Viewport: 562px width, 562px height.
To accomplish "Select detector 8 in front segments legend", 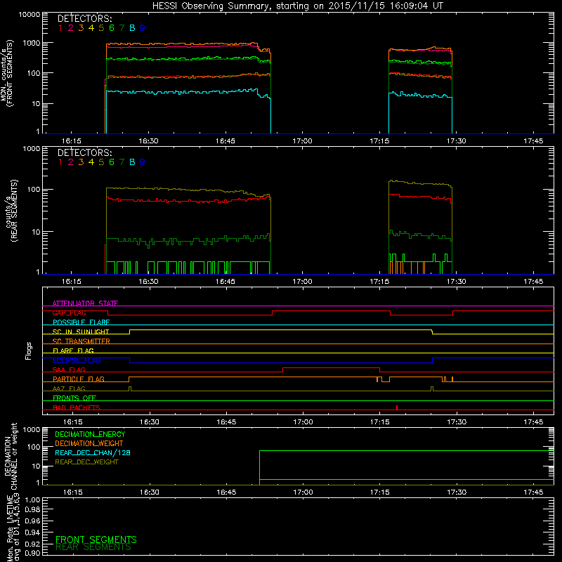I will 132,28.
